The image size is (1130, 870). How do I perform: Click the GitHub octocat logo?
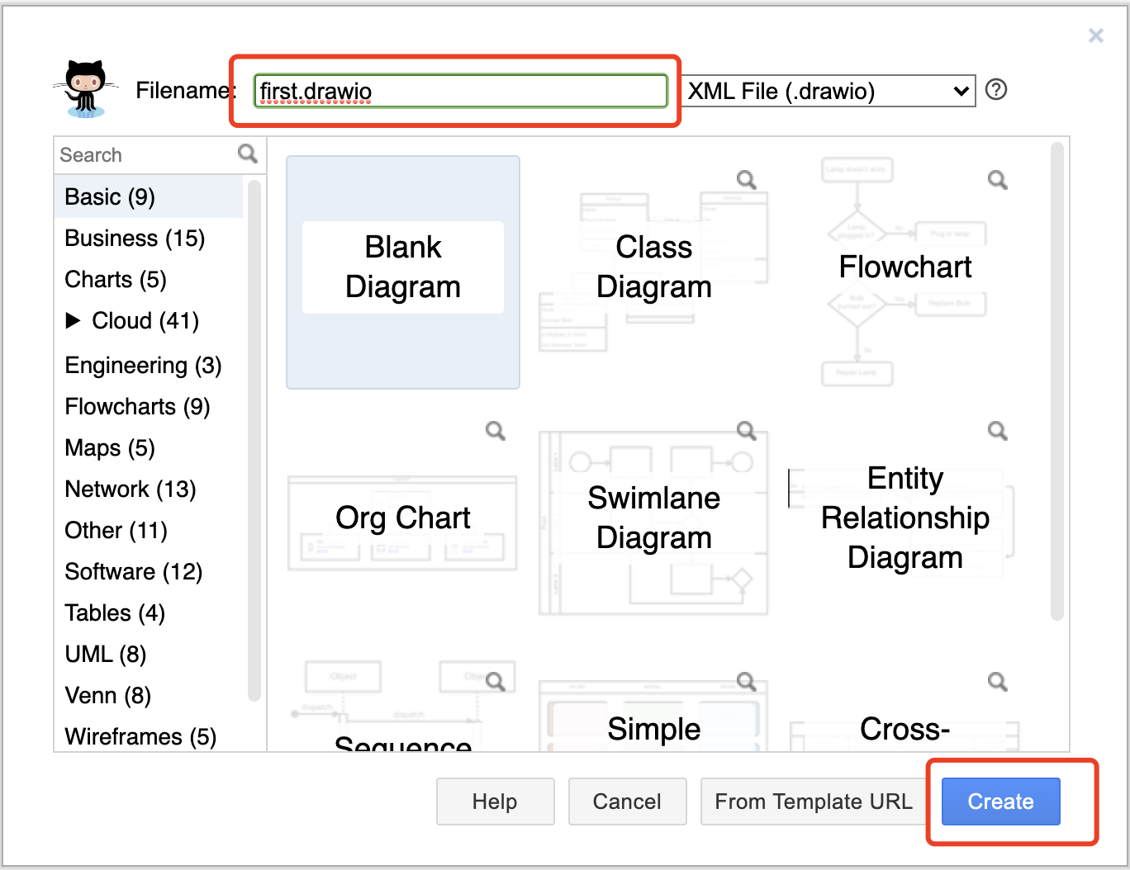(85, 88)
